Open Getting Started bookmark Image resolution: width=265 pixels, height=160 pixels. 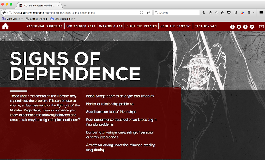[x=36, y=19]
